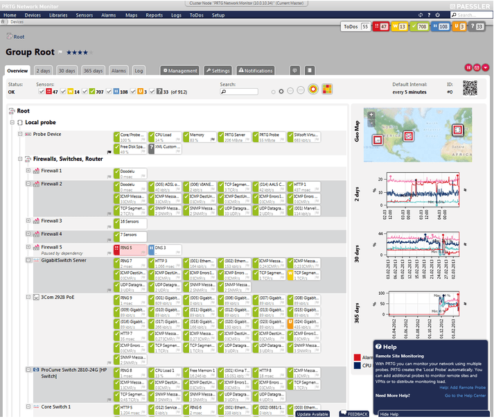Open the Devices menu
494x419 pixels.
[x=33, y=15]
